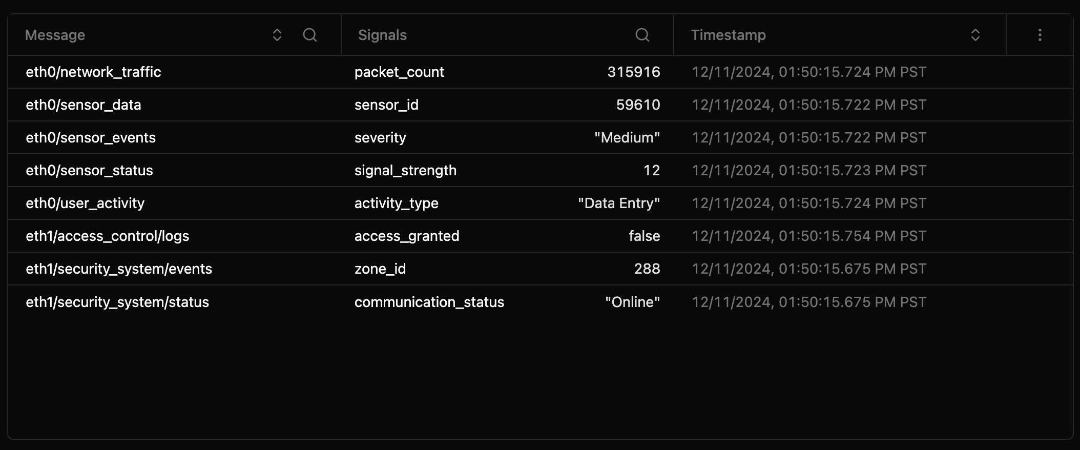
Task: Click the Timestamp column header label
Action: click(x=728, y=35)
